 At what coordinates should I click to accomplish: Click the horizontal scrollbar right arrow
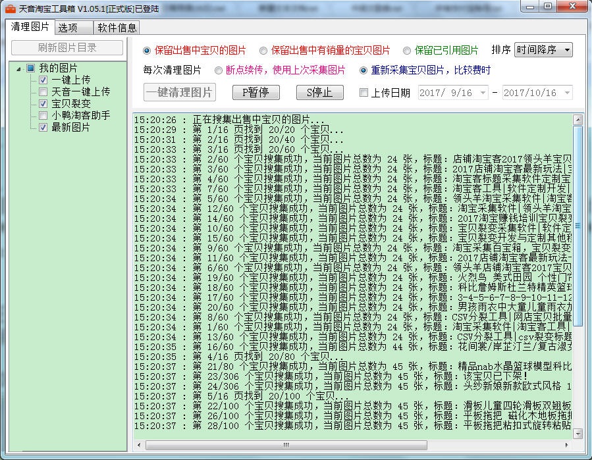click(567, 445)
